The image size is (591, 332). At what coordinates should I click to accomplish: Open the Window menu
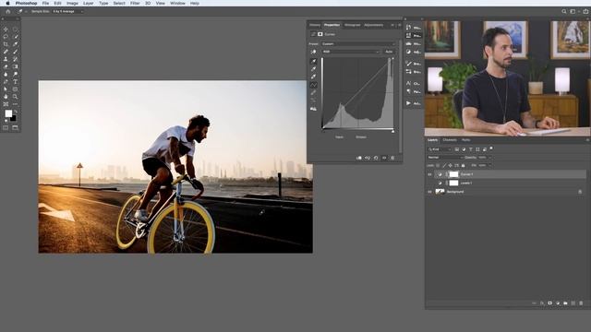177,3
